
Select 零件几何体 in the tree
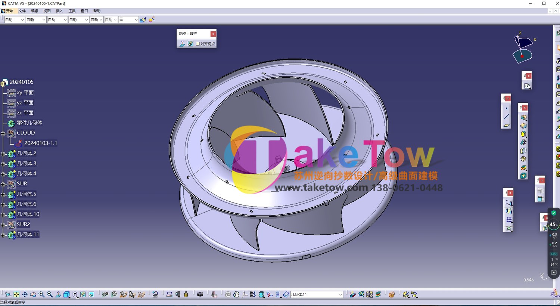pyautogui.click(x=29, y=123)
